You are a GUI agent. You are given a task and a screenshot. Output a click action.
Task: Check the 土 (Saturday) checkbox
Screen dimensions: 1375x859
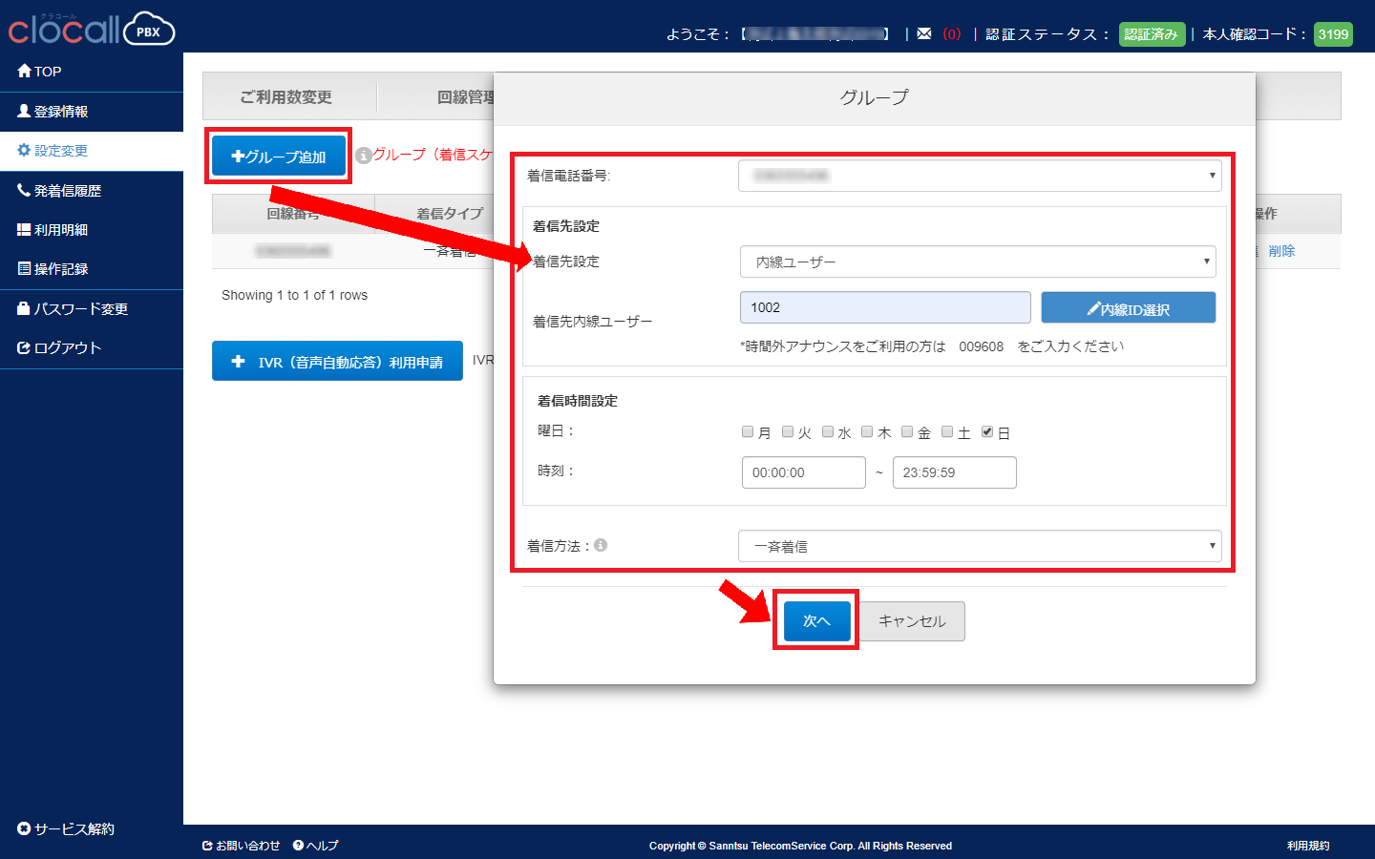[947, 431]
